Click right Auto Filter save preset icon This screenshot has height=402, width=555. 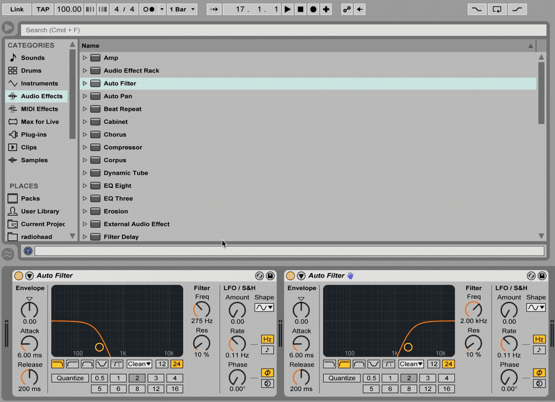coord(542,275)
